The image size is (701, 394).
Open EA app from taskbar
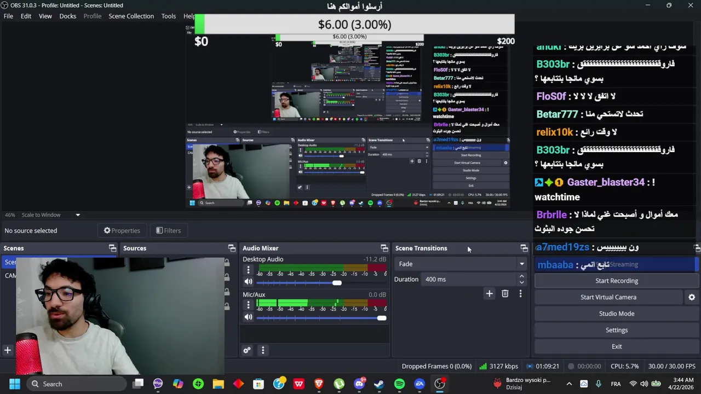[x=420, y=384]
